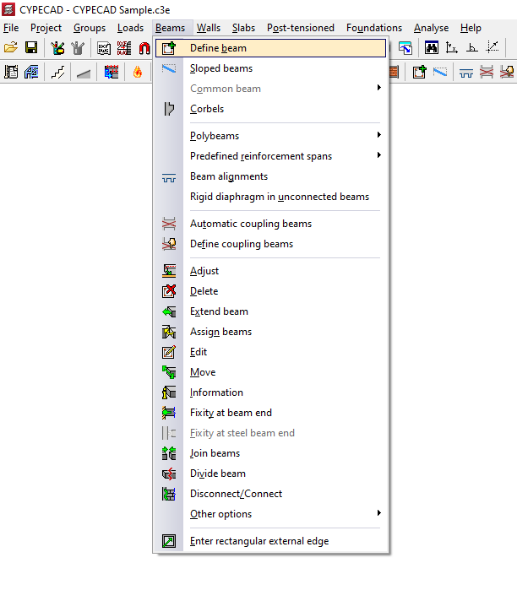The height and width of the screenshot is (590, 517).
Task: Select Beam alignments menu entry
Action: (x=270, y=176)
